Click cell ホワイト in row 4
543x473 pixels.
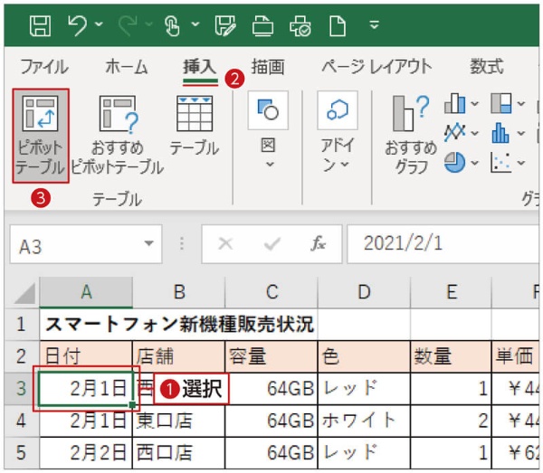point(364,421)
